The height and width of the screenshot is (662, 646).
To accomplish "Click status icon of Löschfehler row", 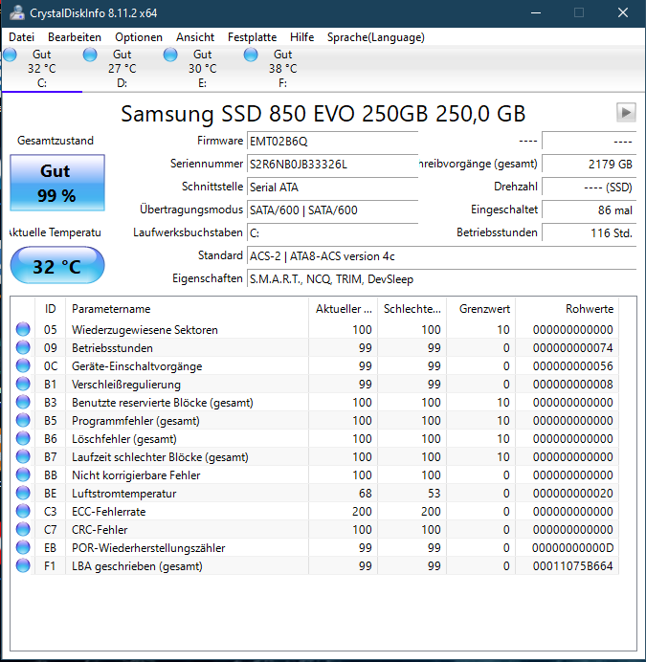I will (23, 438).
